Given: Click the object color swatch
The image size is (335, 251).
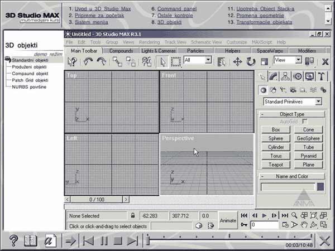Looking at the screenshot, I should point(320,187).
